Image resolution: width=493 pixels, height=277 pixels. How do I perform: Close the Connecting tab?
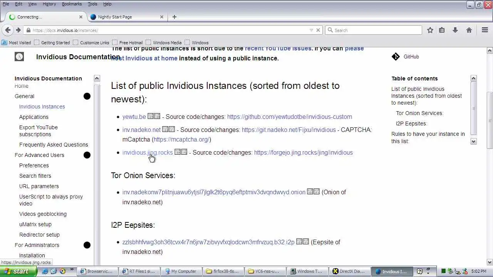81,17
